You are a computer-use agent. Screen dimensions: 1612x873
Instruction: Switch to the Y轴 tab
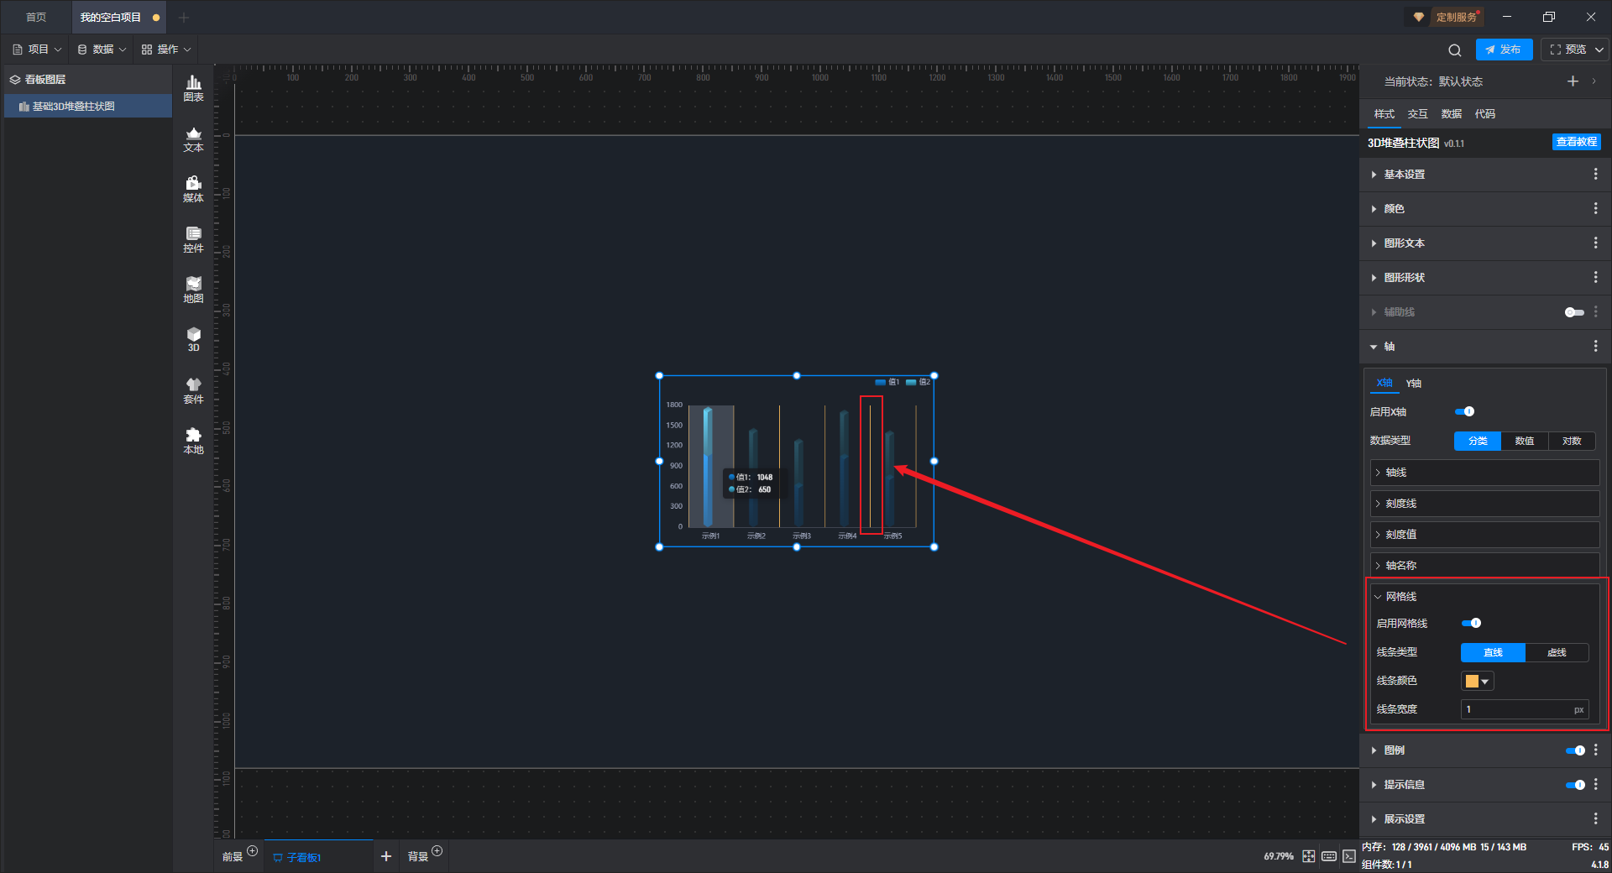[1414, 384]
